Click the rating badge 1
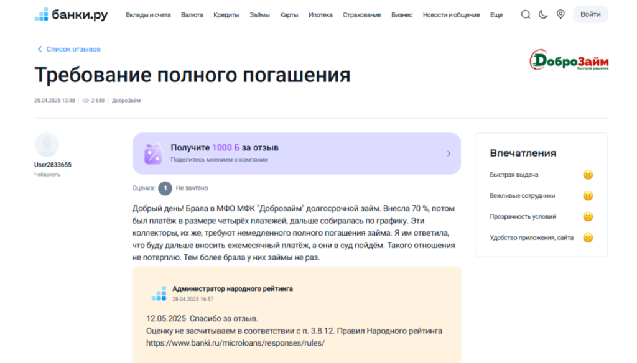This screenshot has width=637, height=363. click(165, 188)
